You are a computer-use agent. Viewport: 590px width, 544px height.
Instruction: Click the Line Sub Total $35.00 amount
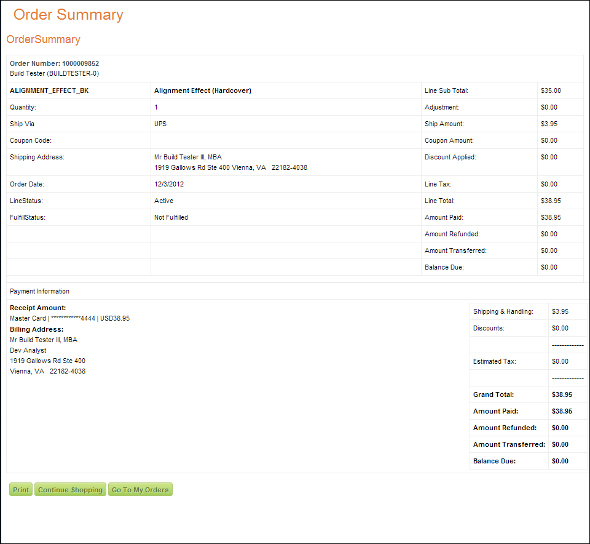click(551, 90)
